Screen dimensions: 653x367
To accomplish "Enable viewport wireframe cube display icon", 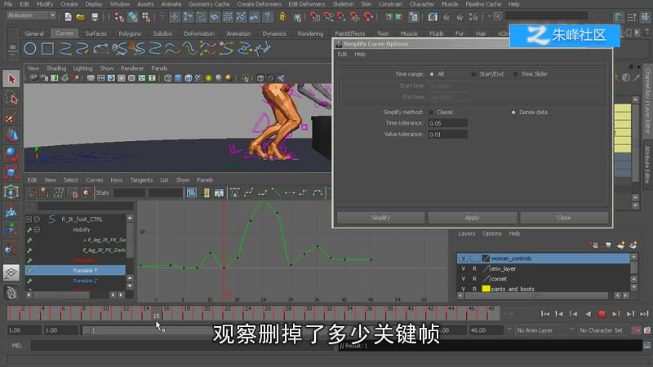I will [x=168, y=78].
